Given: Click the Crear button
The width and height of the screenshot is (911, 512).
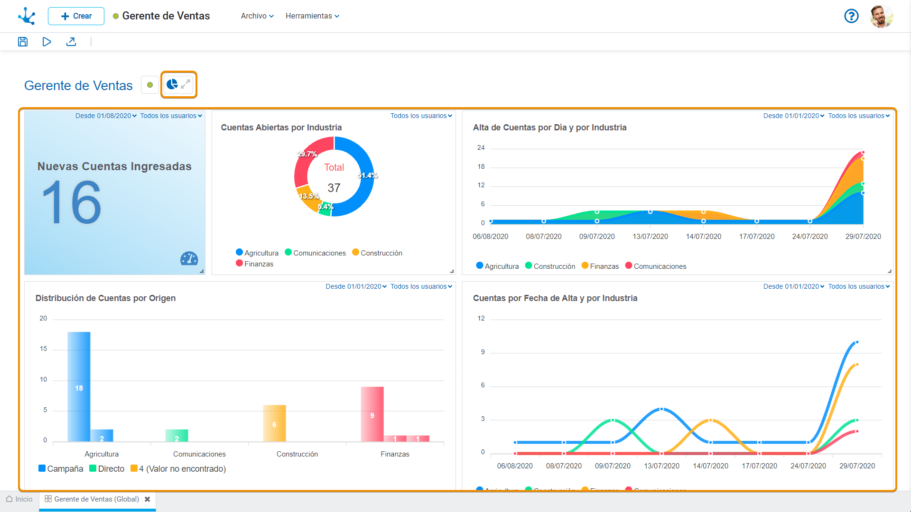Looking at the screenshot, I should tap(76, 16).
